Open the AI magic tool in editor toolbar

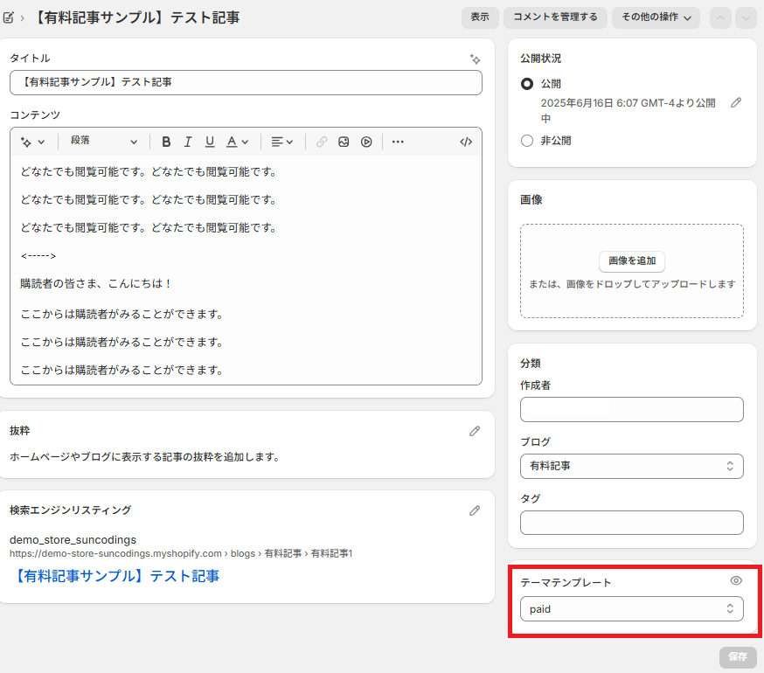click(32, 142)
